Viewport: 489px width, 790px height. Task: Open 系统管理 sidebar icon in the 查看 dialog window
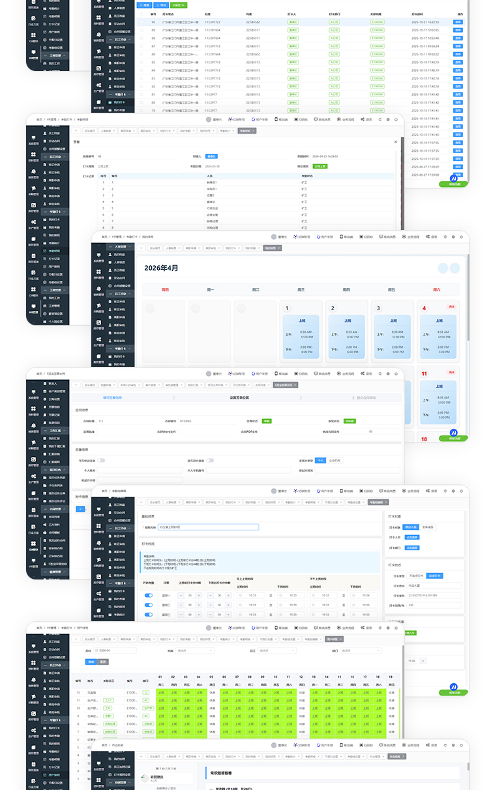point(33,140)
